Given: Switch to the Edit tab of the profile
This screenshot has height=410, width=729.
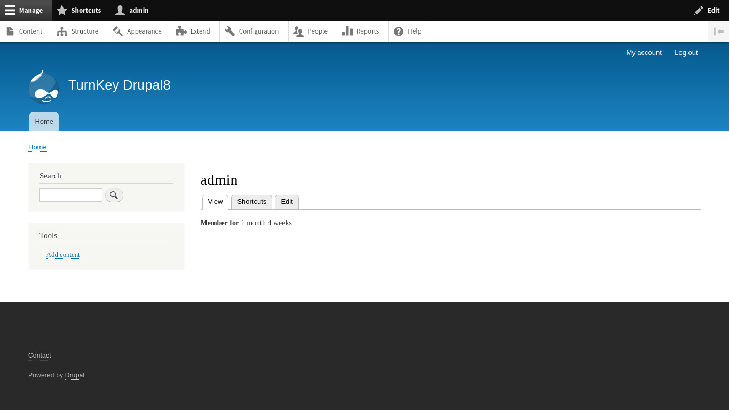Looking at the screenshot, I should tap(287, 202).
